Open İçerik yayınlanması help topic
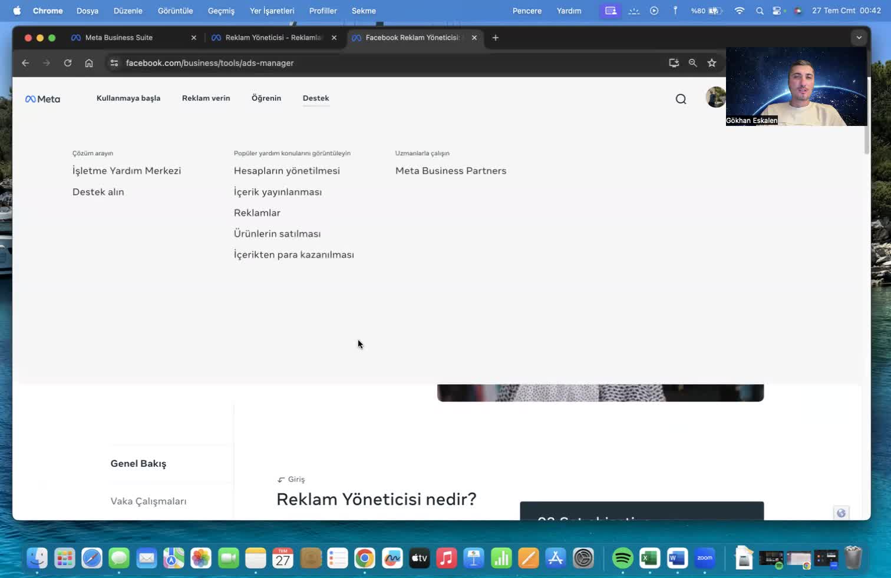Viewport: 891px width, 578px height. (x=278, y=192)
